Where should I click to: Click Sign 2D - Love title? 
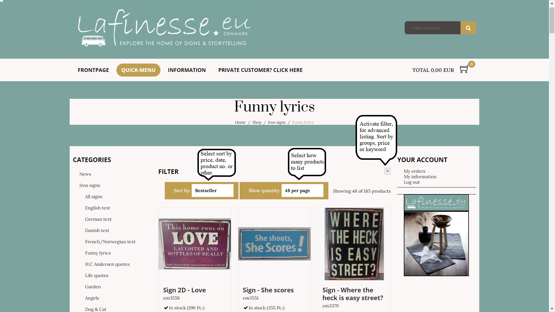[184, 290]
